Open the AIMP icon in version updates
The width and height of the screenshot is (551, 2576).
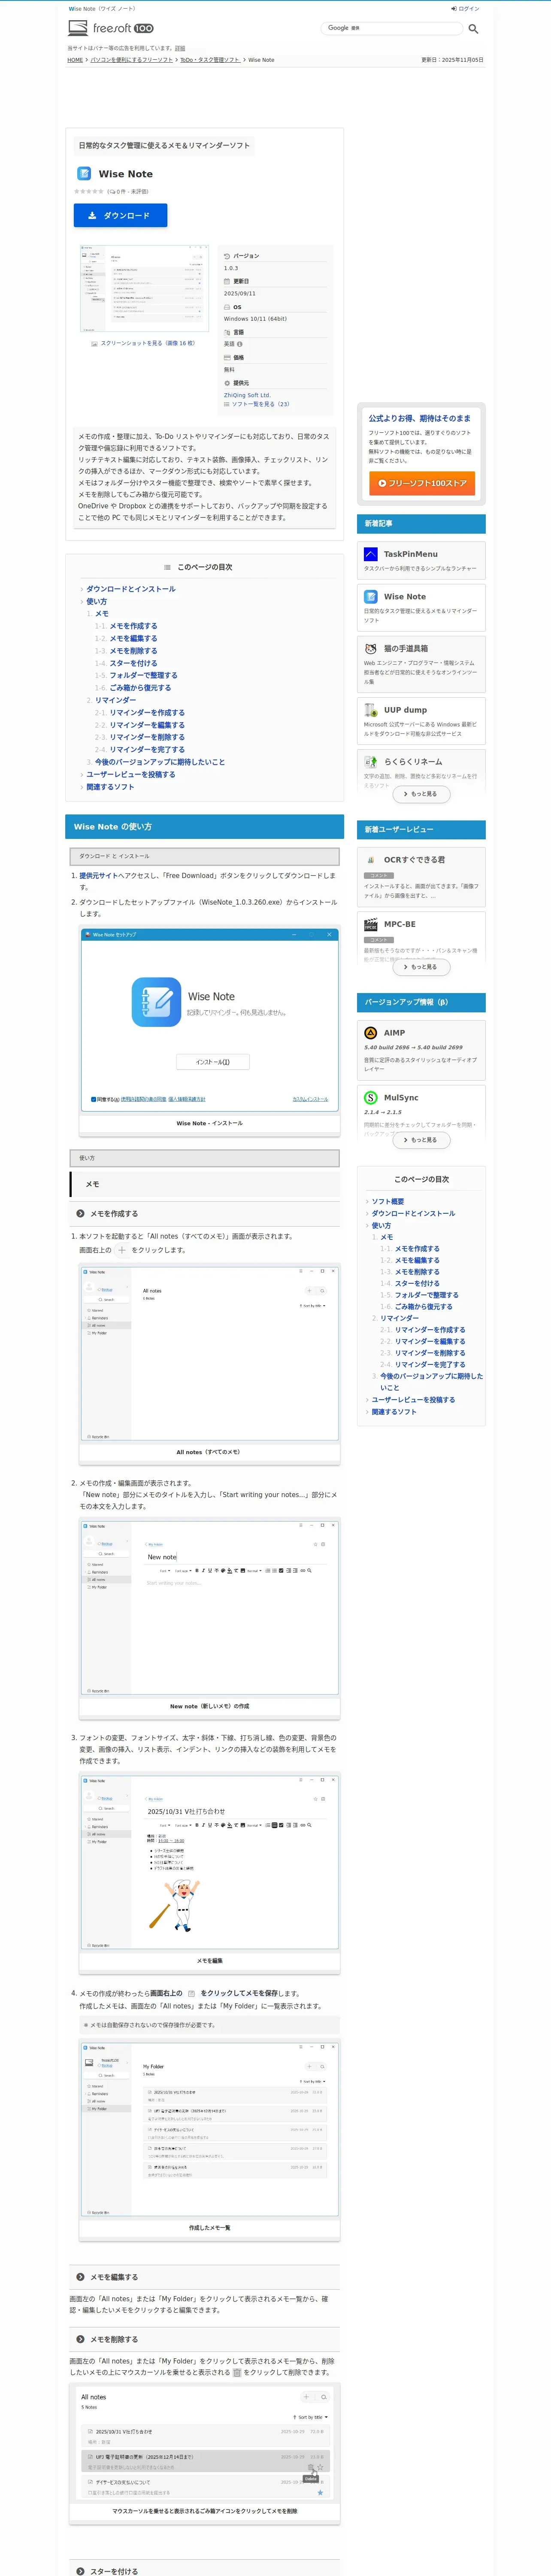[371, 1033]
